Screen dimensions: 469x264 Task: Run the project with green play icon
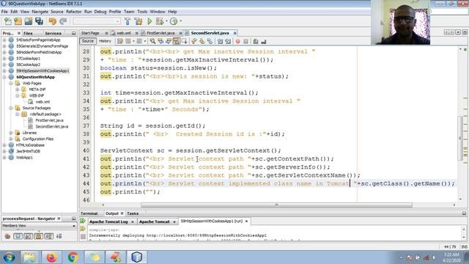point(149,21)
